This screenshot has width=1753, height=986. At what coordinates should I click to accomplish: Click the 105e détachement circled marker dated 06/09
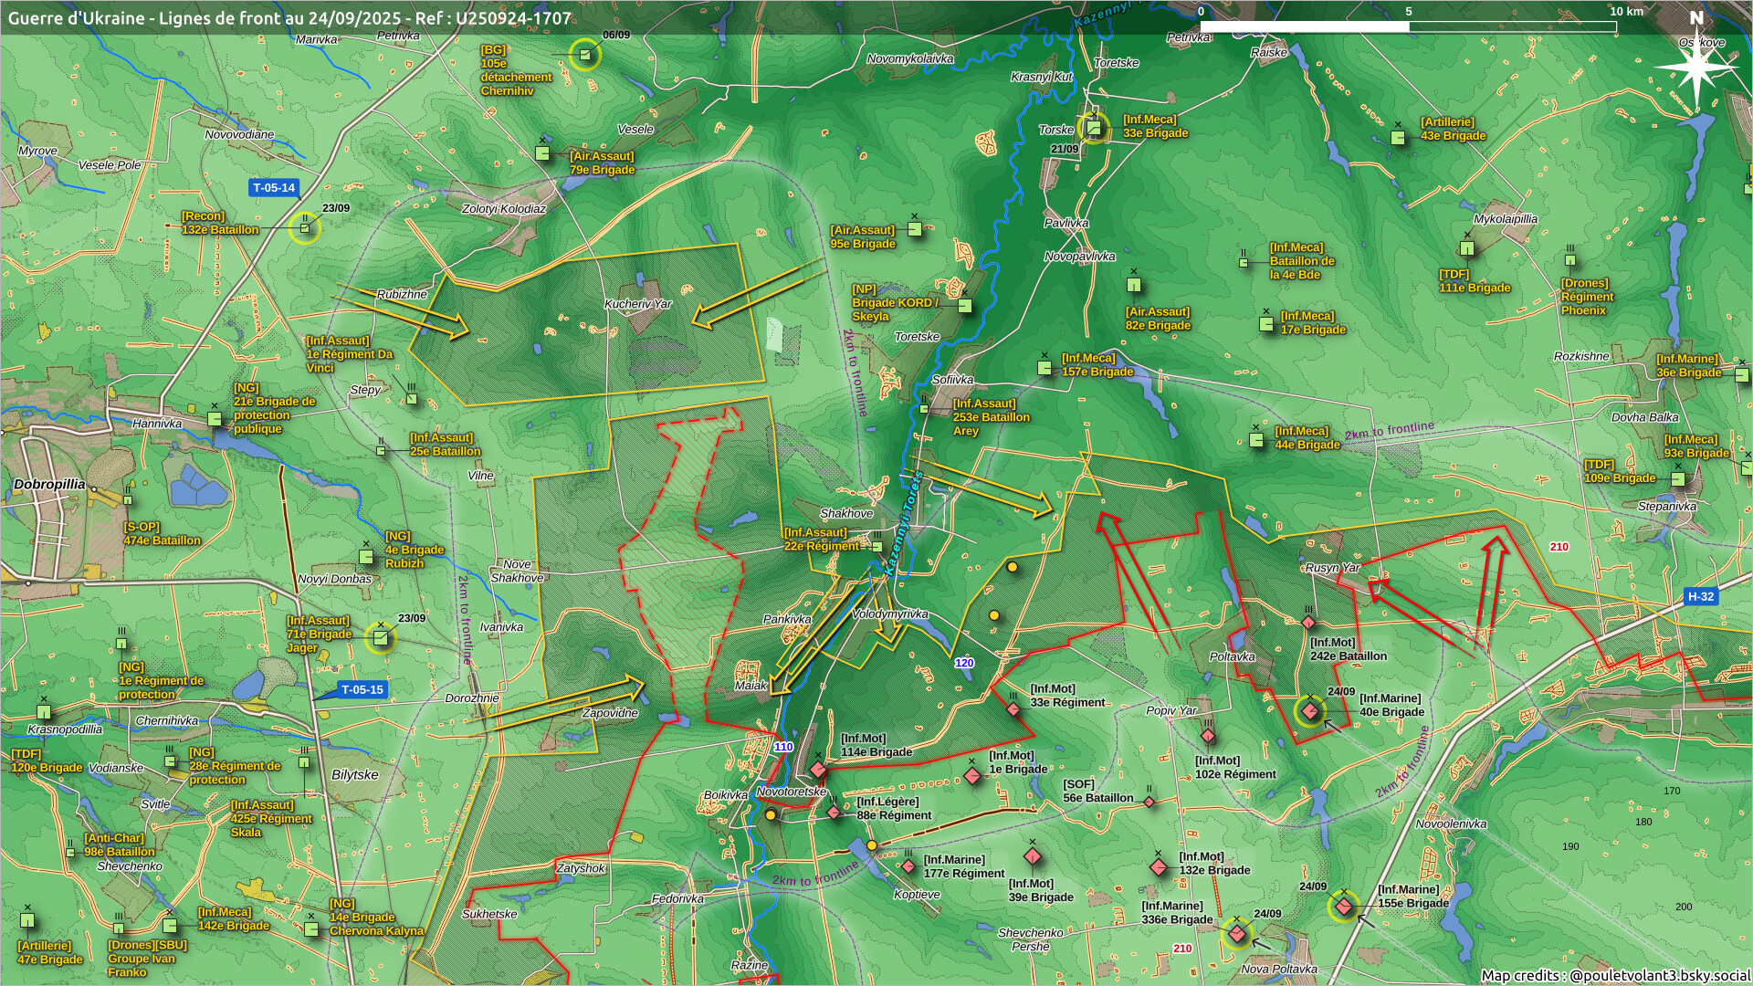585,55
